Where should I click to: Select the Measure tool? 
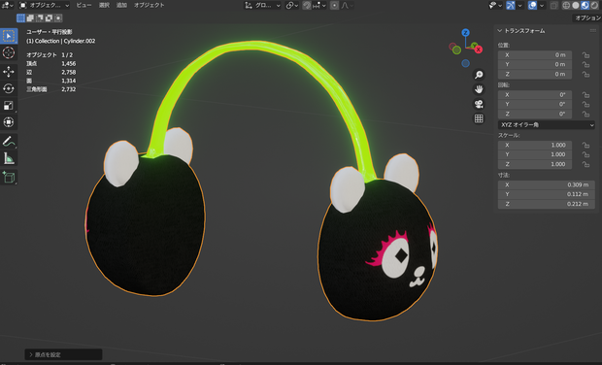(x=9, y=158)
